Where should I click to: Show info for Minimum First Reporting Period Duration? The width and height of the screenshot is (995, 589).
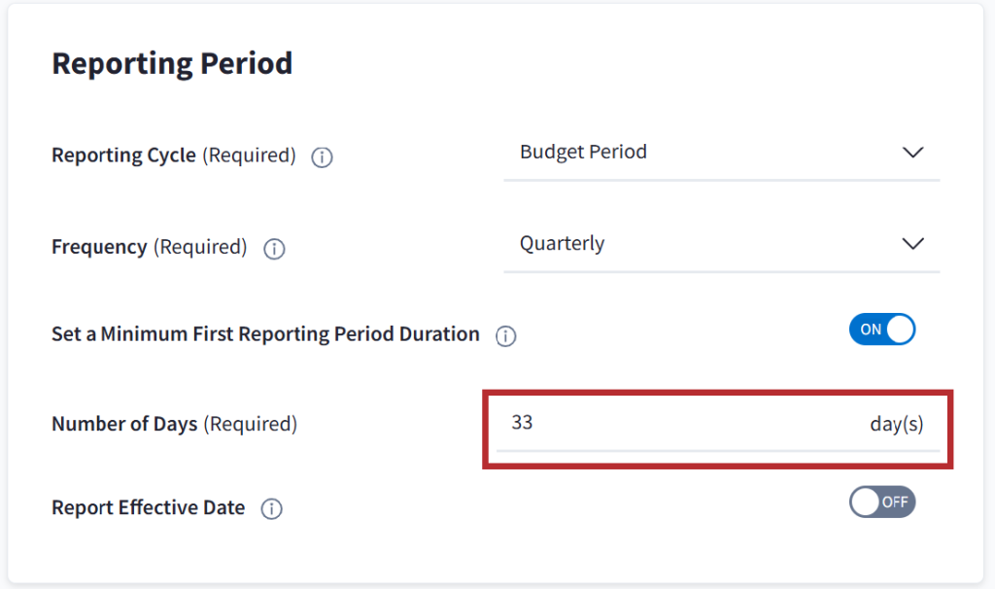[x=505, y=336]
